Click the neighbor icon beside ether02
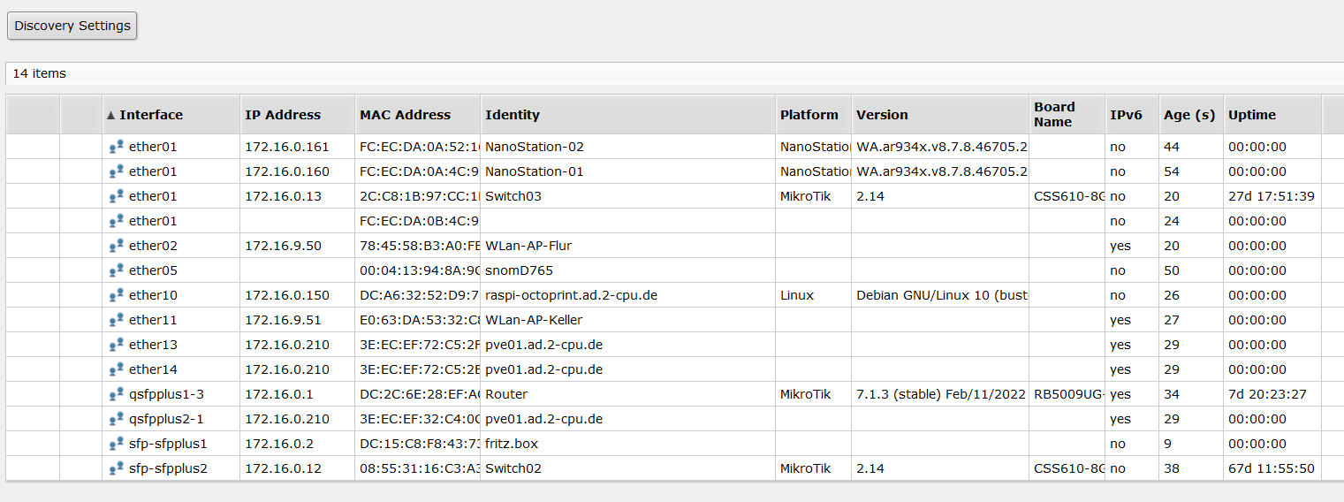Screen dimensions: 1344x502 (116, 246)
